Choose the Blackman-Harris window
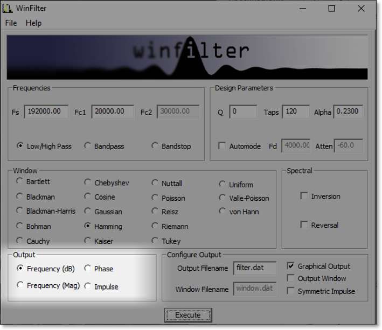Screen dimensions: 382x330 pos(20,211)
